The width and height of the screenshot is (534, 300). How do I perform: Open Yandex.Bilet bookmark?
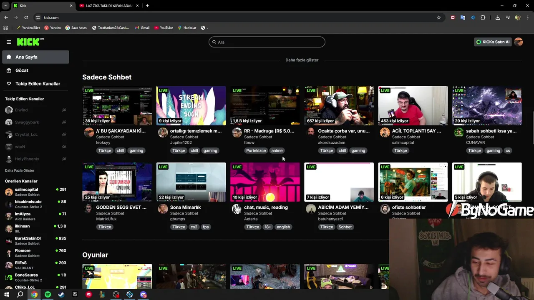click(x=28, y=28)
